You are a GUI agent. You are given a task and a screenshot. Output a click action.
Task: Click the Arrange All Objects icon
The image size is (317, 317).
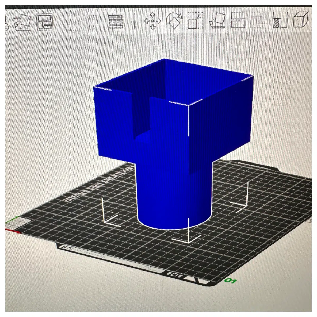(x=44, y=21)
